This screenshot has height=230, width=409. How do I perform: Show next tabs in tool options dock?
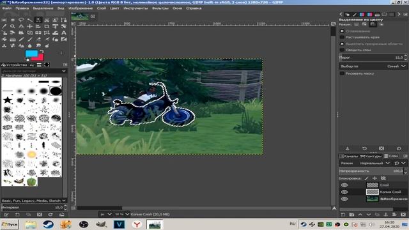399,14
